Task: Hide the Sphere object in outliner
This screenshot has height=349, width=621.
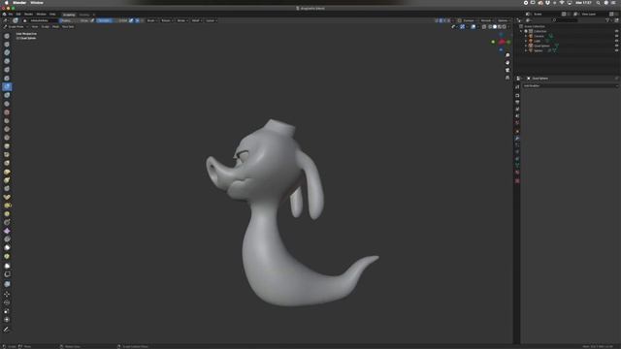Action: click(x=617, y=50)
